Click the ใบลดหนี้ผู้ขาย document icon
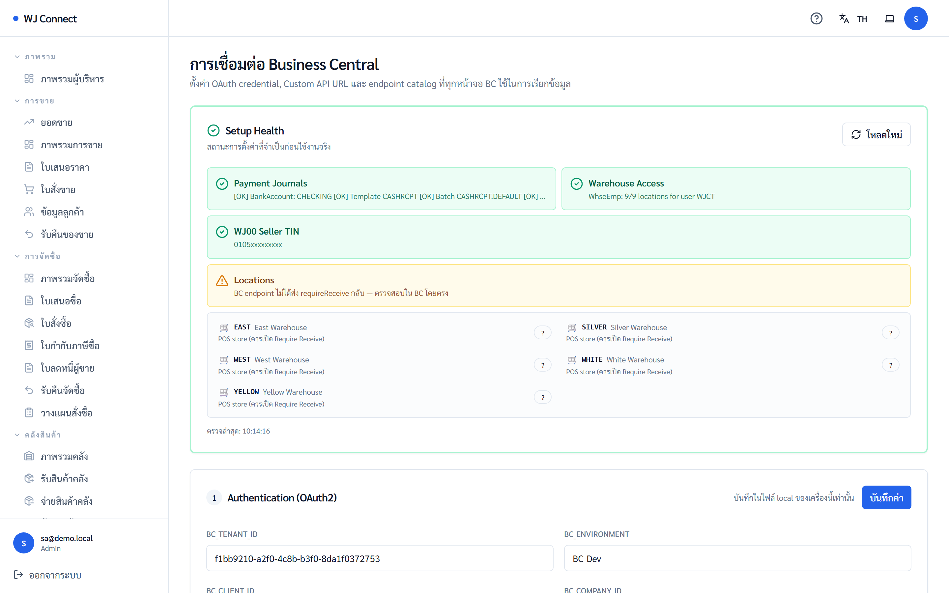 [x=29, y=367]
